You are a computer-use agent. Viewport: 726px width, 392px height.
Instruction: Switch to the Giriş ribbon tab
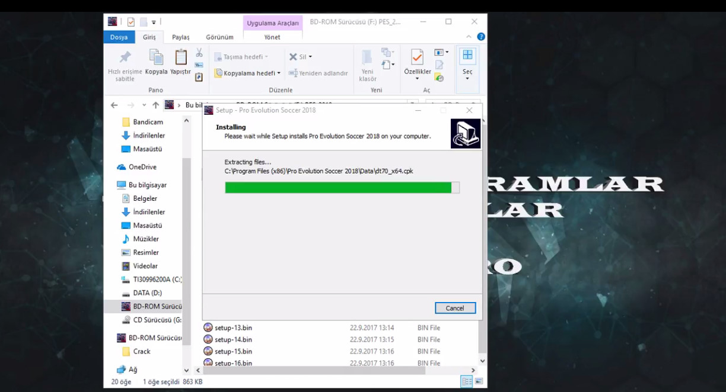coord(149,37)
